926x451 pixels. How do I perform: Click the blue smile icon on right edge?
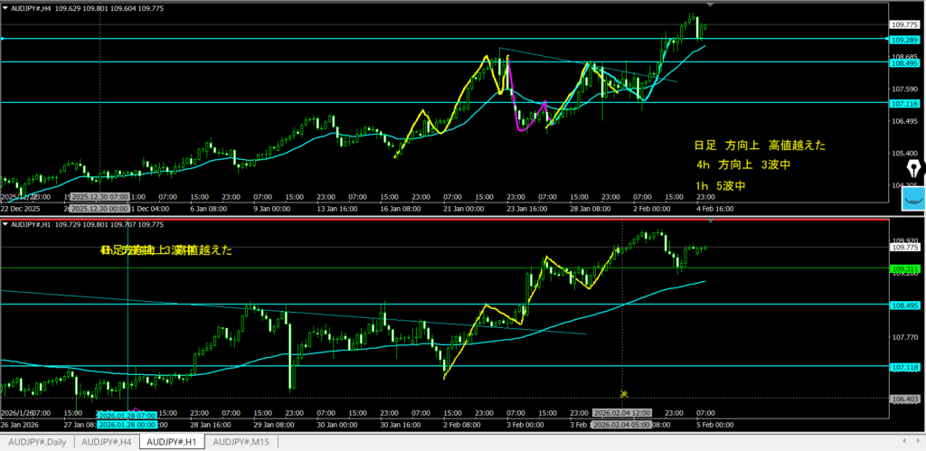[x=913, y=198]
